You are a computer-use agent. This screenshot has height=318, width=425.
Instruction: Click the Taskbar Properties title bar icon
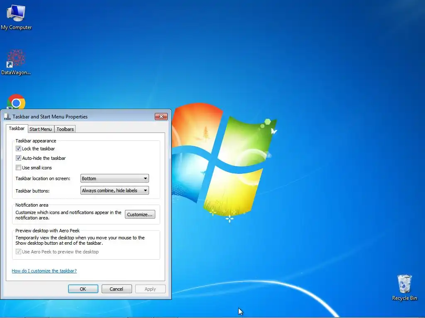pos(7,116)
